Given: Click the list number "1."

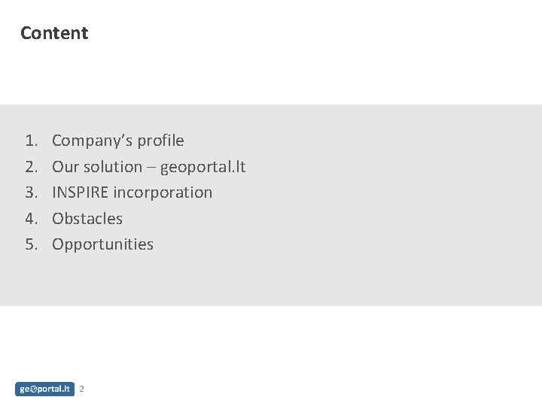Looking at the screenshot, I should point(31,141).
